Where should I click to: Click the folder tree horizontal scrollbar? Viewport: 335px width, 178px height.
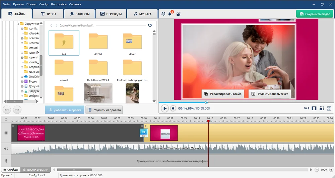(x=14, y=101)
